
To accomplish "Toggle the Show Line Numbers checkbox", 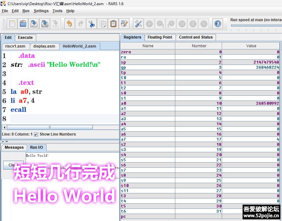I will pyautogui.click(x=36, y=134).
